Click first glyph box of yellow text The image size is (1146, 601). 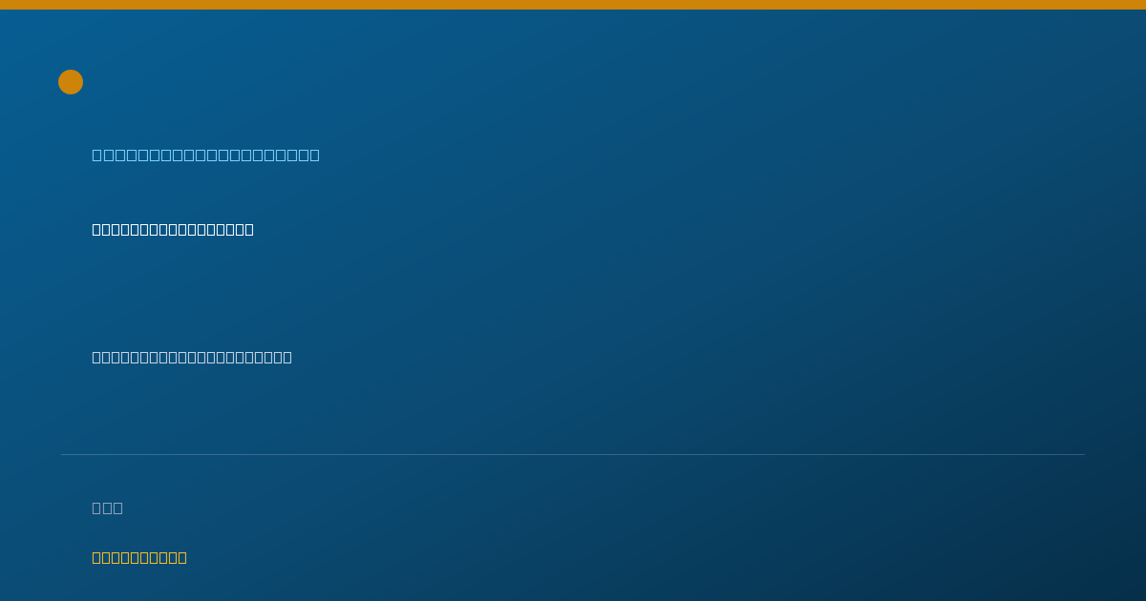[96, 557]
